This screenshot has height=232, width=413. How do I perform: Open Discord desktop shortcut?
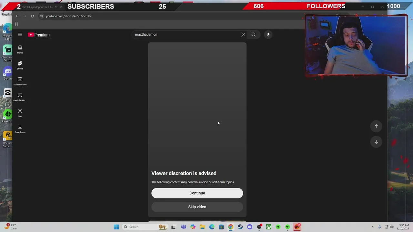8,73
